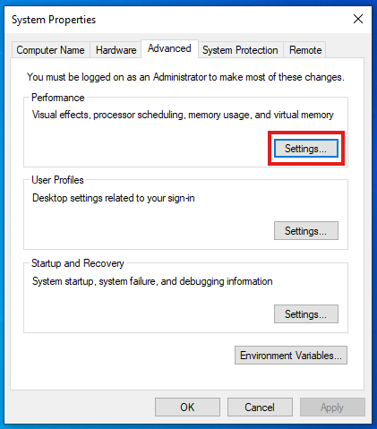Click the User Profiles group label
This screenshot has width=377, height=429.
57,180
